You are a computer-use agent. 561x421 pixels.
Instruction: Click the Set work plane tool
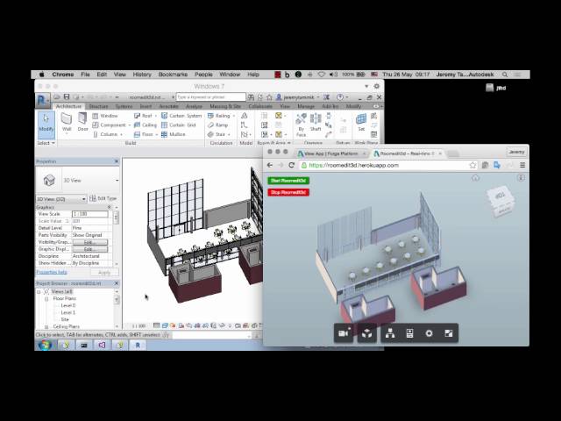point(361,122)
